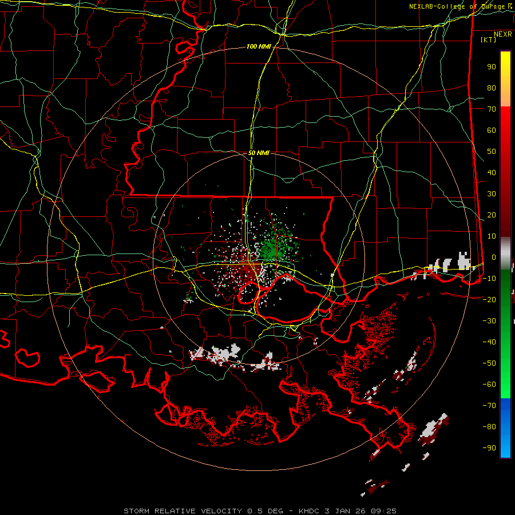Click the 30 value on the velocity scale
This screenshot has width=515, height=515.
[x=492, y=194]
